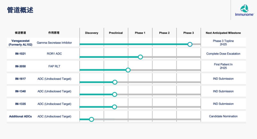Click the Gamma Secretase Inhibitor text

[x=54, y=43]
